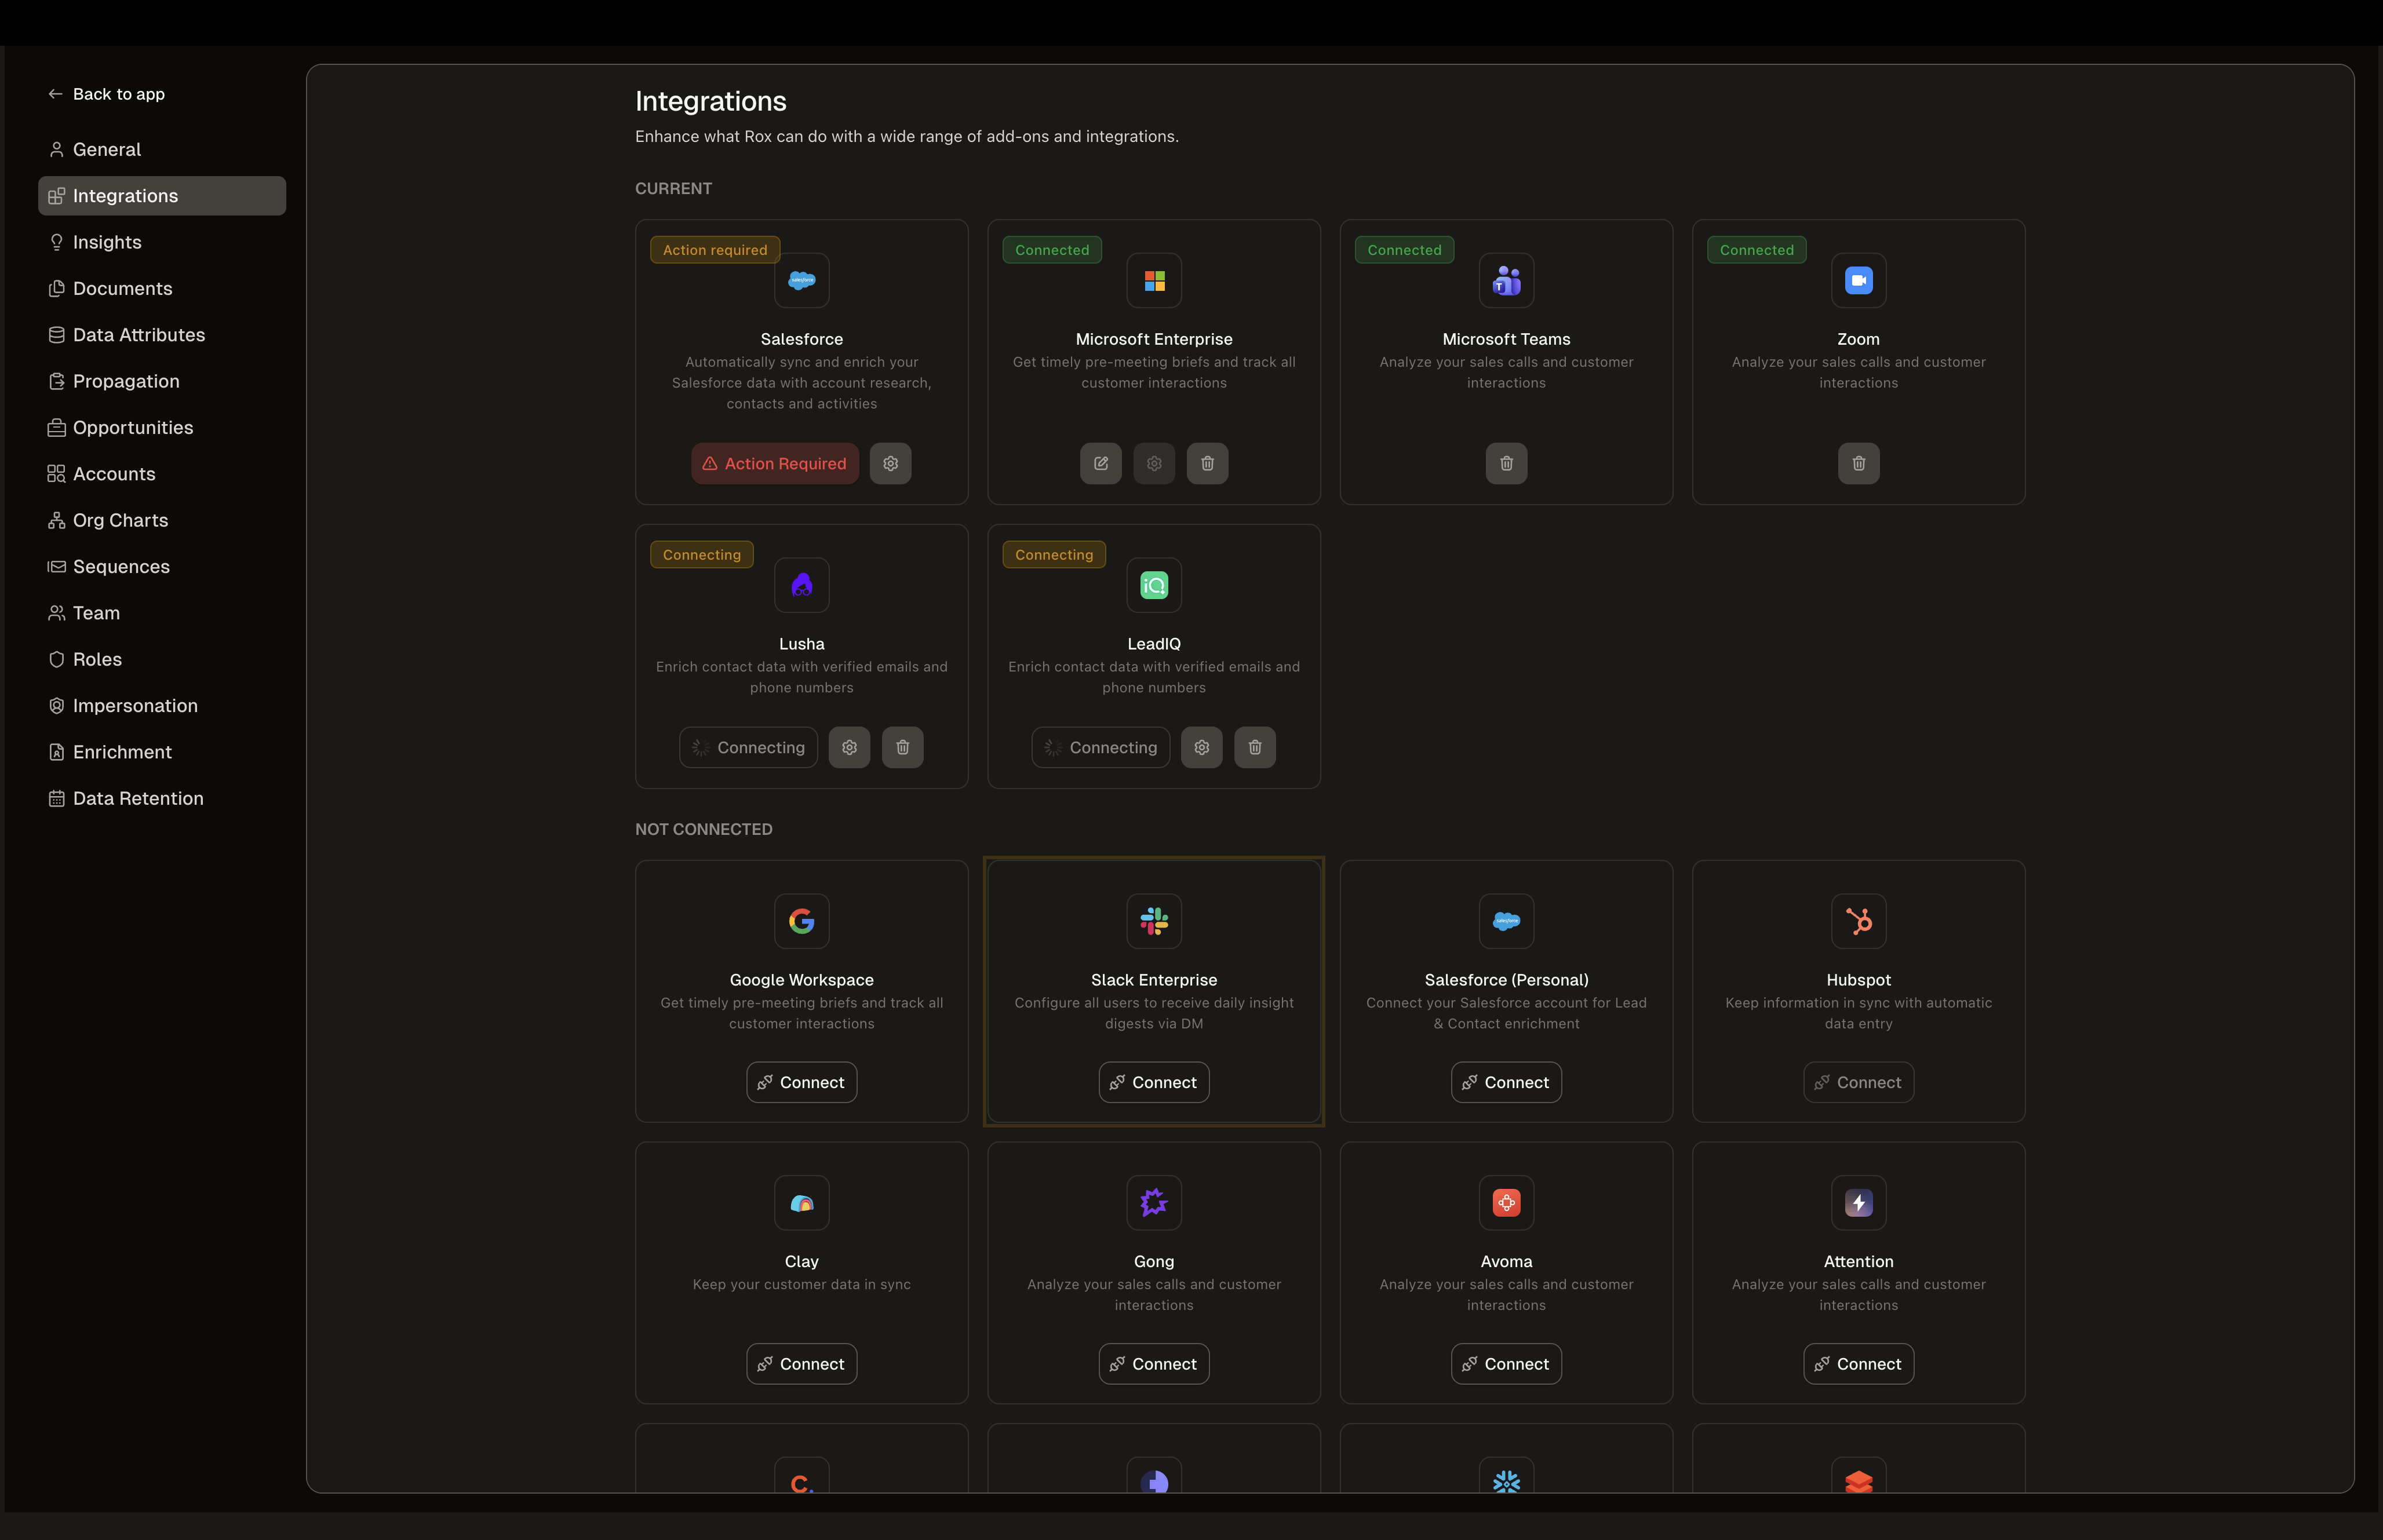Click Connect under Gong
The height and width of the screenshot is (1540, 2383).
1153,1364
